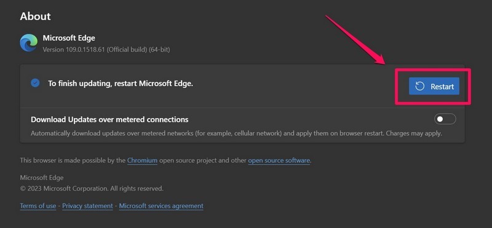Click the Version 109.0.1518.61 text
This screenshot has width=492, height=228.
coord(106,50)
